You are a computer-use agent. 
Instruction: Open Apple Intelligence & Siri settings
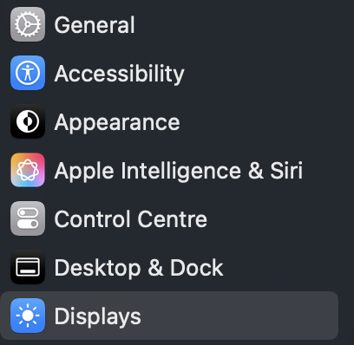coord(179,171)
